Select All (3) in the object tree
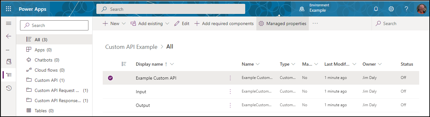 tap(54, 40)
